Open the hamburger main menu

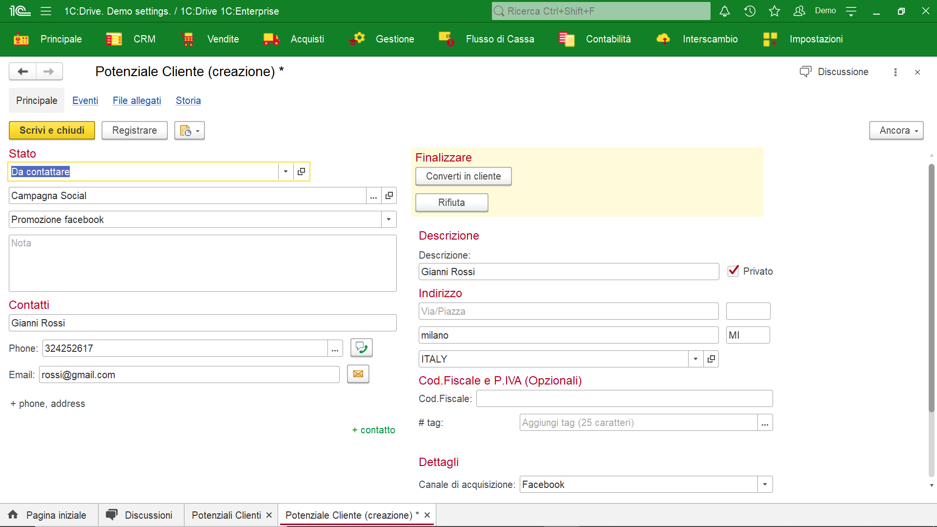pyautogui.click(x=46, y=11)
